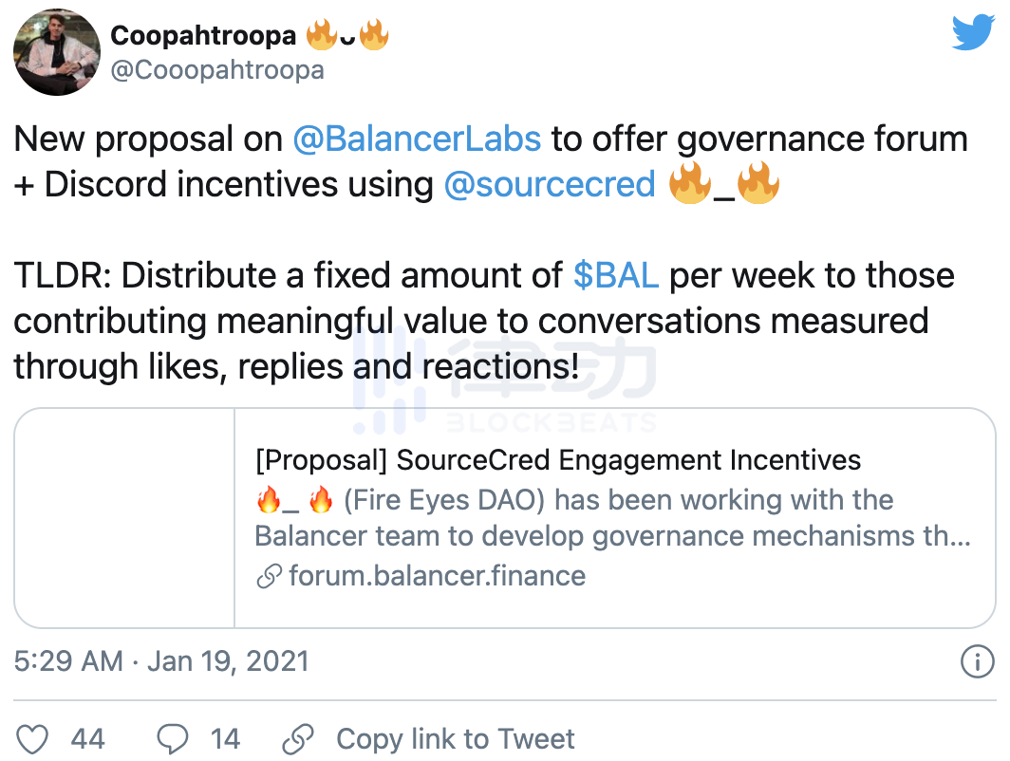Open the tweet info circle icon

coord(977,661)
